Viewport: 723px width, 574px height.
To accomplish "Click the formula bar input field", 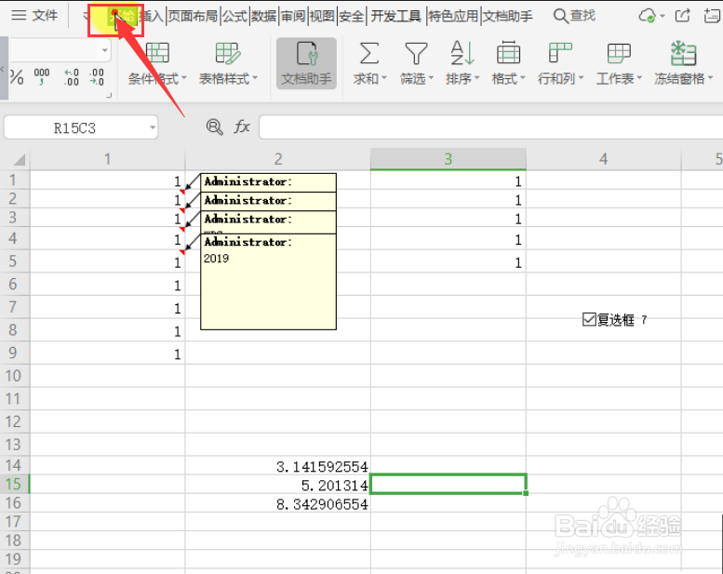I will pos(490,127).
